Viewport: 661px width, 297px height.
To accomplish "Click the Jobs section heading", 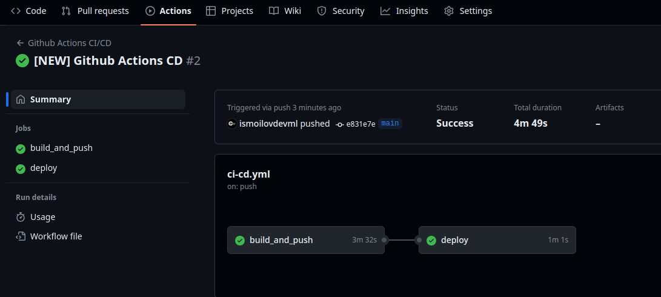I will pos(23,128).
